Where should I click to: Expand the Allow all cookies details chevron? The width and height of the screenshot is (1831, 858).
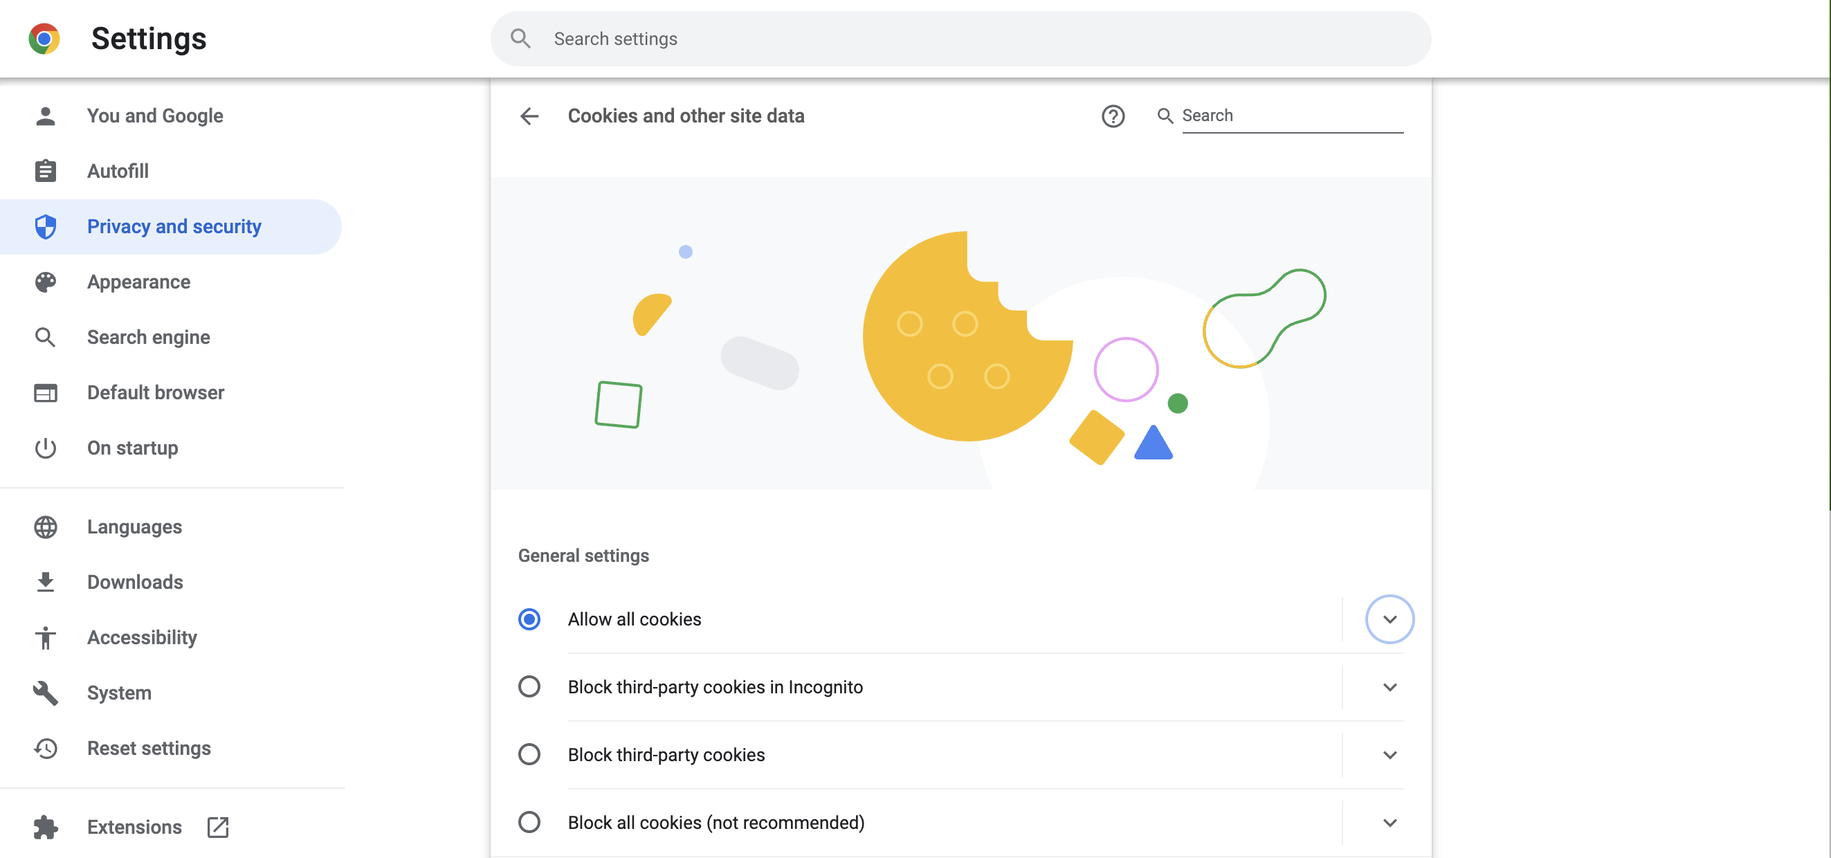pyautogui.click(x=1390, y=619)
